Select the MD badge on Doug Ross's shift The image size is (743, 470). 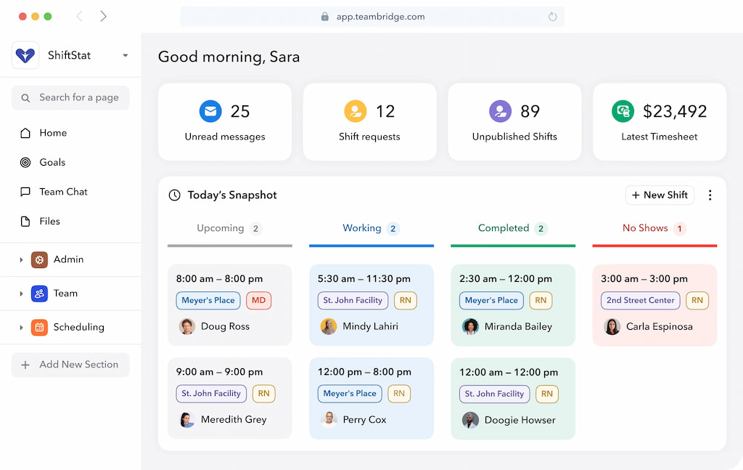coord(258,300)
